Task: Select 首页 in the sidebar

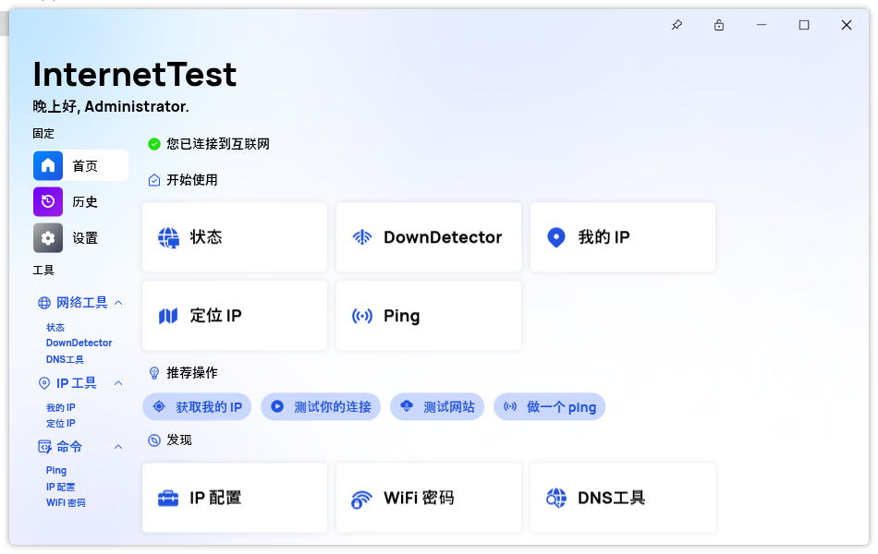Action: click(x=80, y=165)
